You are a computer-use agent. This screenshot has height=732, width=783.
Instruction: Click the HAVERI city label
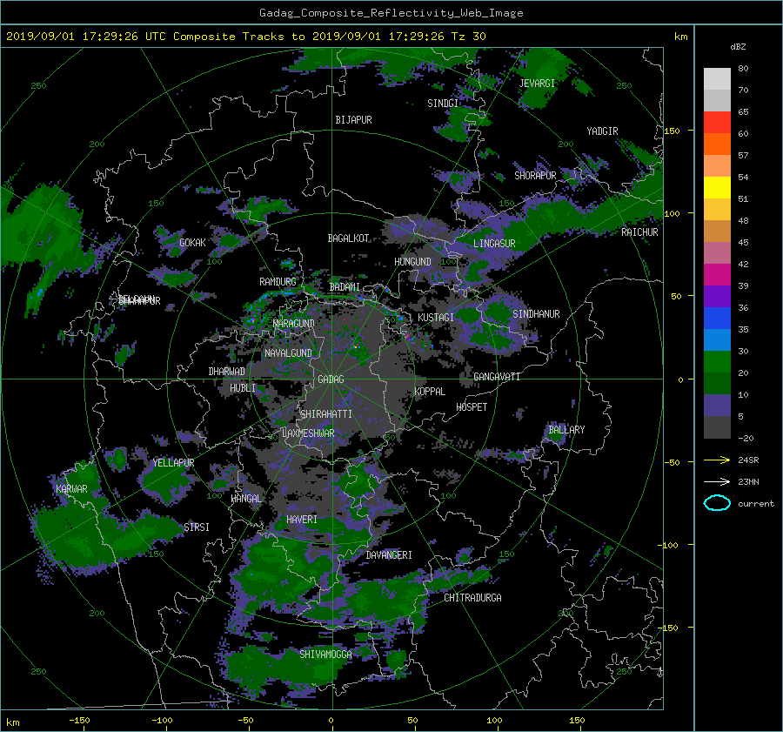click(302, 520)
